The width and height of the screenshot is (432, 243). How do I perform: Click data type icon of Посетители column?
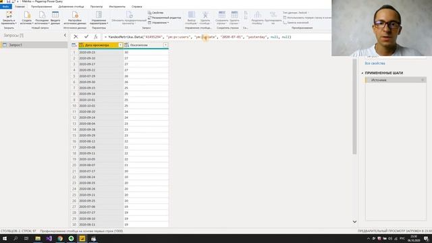tap(126, 45)
